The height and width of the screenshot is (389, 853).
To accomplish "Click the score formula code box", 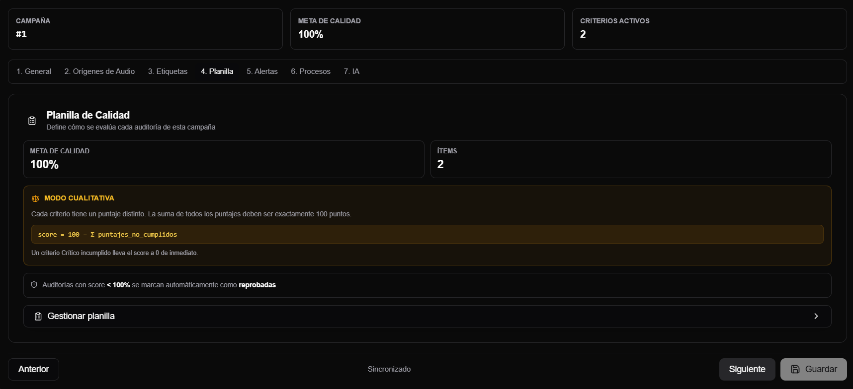I will tap(427, 234).
